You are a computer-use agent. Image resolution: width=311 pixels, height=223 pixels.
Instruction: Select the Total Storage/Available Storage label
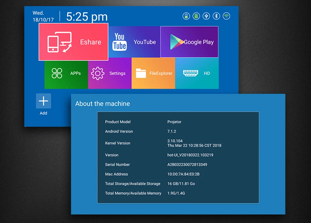click(133, 184)
